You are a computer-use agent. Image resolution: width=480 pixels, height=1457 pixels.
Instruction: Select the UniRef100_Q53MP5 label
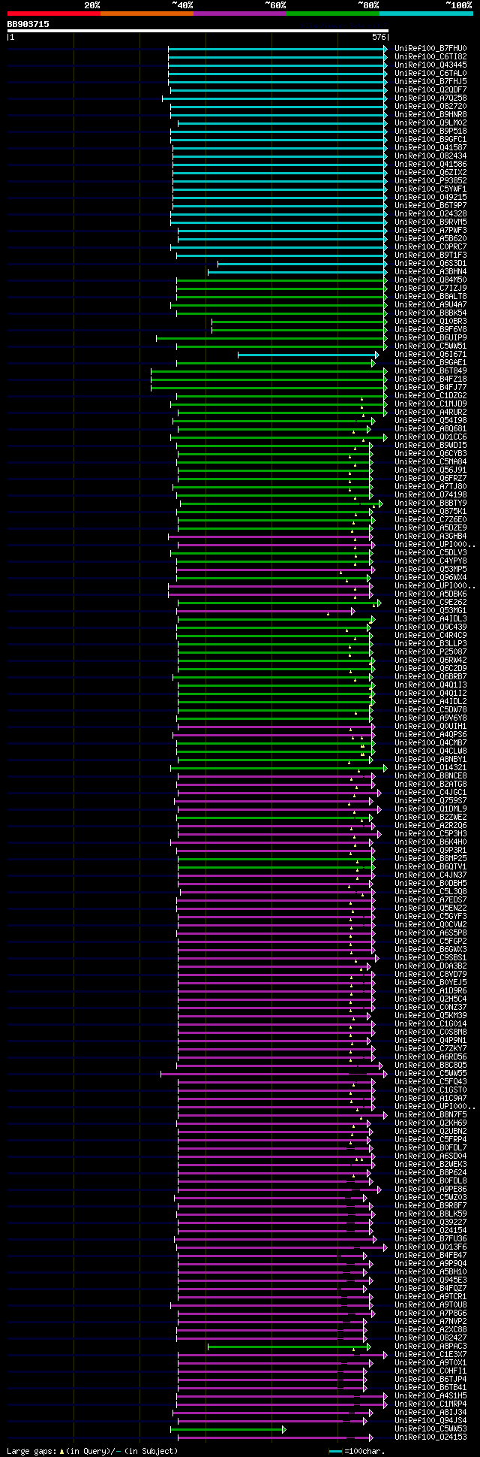pos(430,570)
